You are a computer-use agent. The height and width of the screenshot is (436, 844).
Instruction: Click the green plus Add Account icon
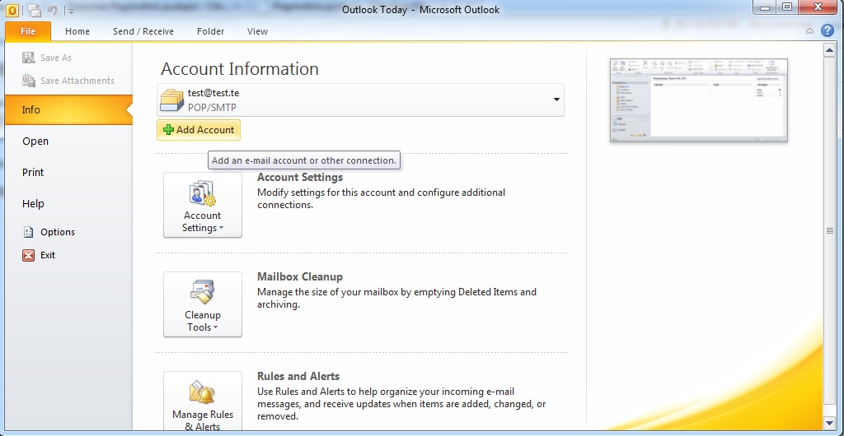coord(168,130)
